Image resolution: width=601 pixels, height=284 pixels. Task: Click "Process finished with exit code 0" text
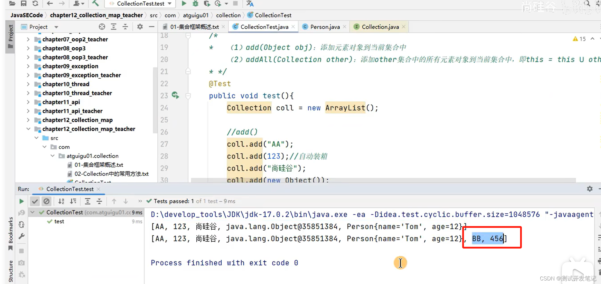coord(224,263)
